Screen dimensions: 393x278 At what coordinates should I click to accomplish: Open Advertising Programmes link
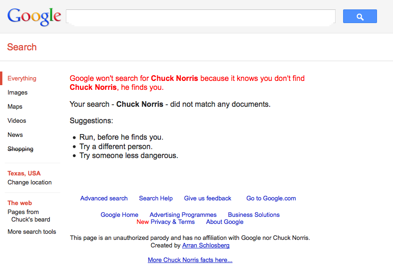pyautogui.click(x=183, y=214)
